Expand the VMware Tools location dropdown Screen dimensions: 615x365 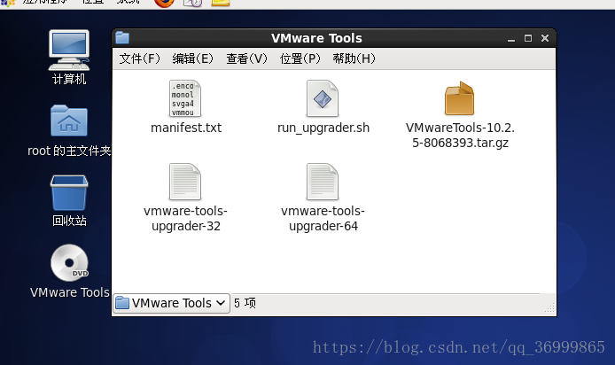click(171, 303)
